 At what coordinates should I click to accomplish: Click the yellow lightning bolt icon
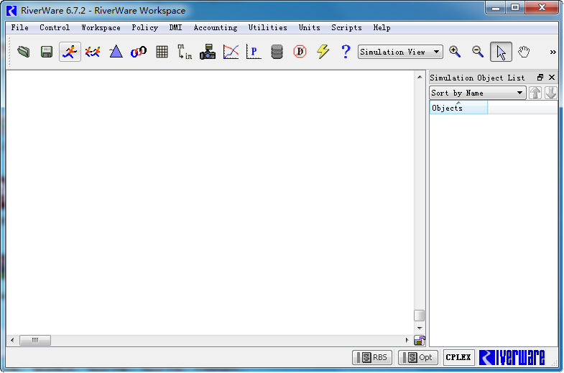coord(323,52)
